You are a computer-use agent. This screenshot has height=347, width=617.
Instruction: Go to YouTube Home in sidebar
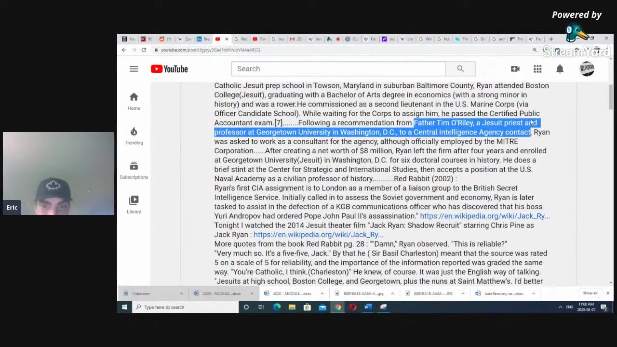[134, 101]
